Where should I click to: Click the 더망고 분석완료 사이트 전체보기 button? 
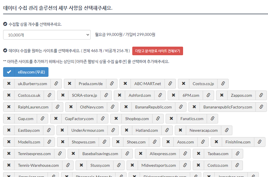click(158, 51)
